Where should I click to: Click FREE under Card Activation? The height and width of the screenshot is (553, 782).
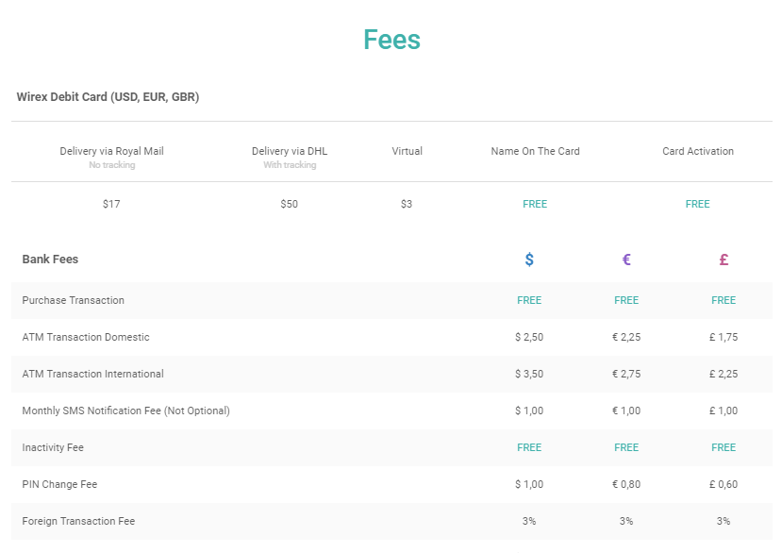click(x=698, y=204)
